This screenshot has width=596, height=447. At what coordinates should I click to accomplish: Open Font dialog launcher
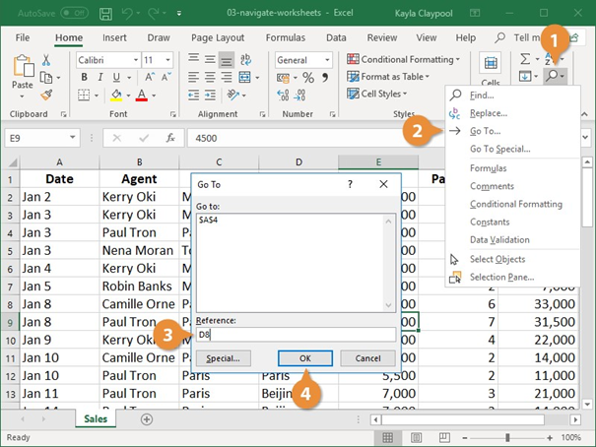coord(173,114)
